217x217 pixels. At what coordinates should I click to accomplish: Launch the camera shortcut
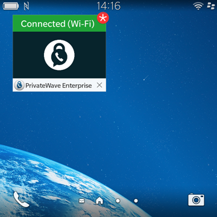click(x=196, y=200)
